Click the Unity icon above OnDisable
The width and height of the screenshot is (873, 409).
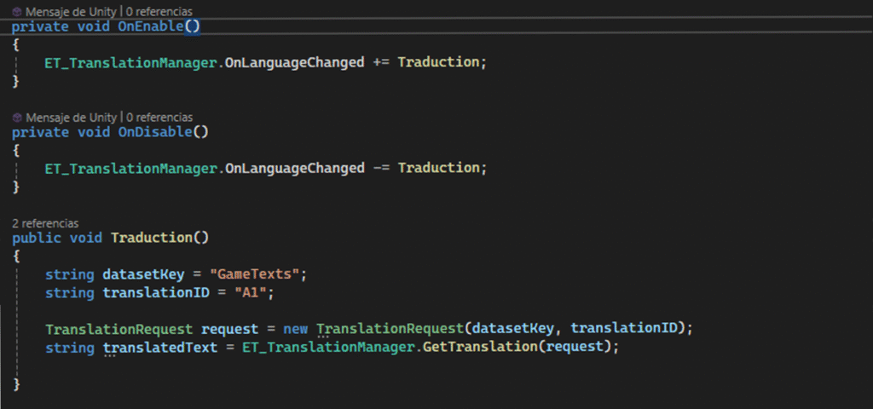coord(17,117)
